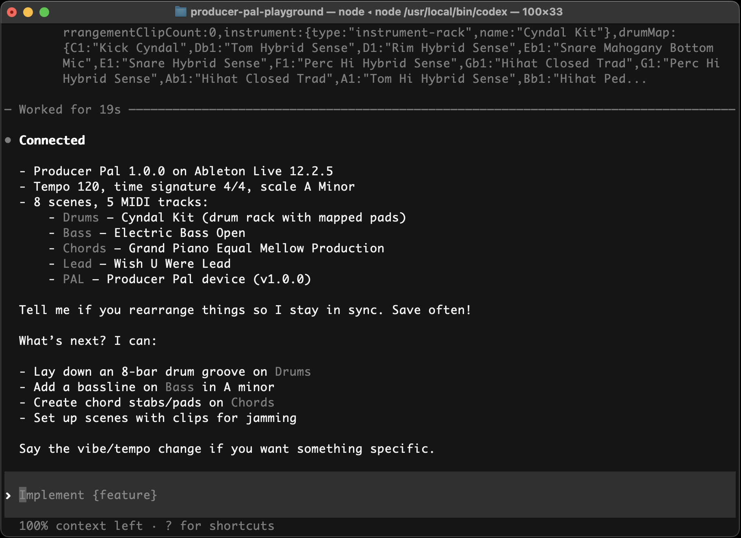Click the Chords track entry
741x538 pixels.
tap(84, 248)
